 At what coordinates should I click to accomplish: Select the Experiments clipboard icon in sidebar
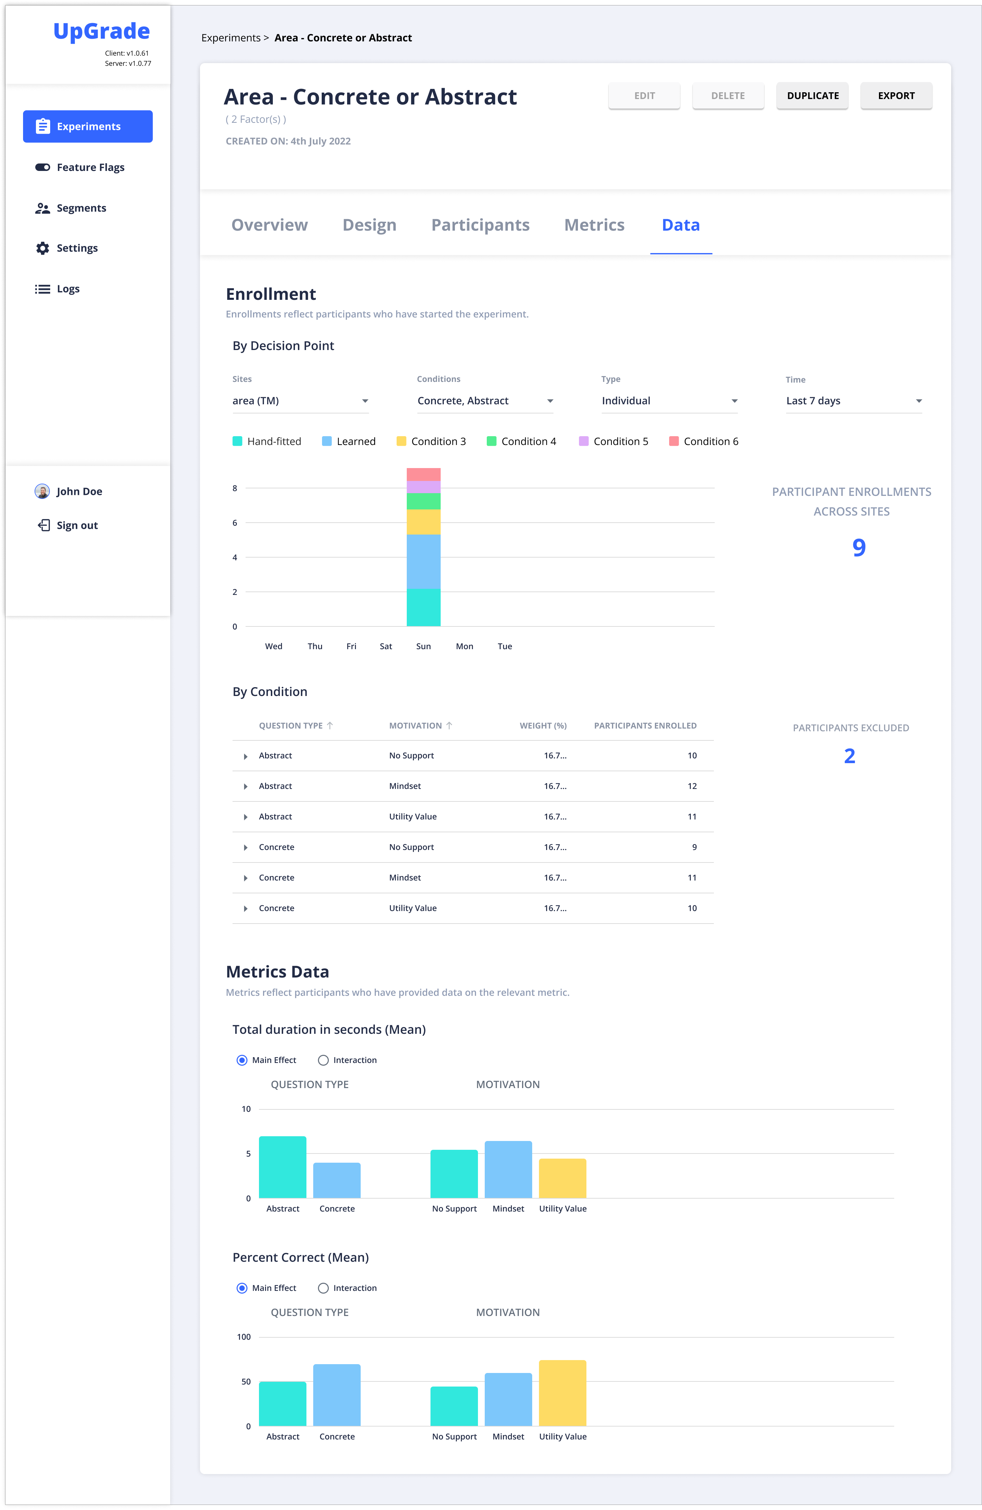[43, 125]
